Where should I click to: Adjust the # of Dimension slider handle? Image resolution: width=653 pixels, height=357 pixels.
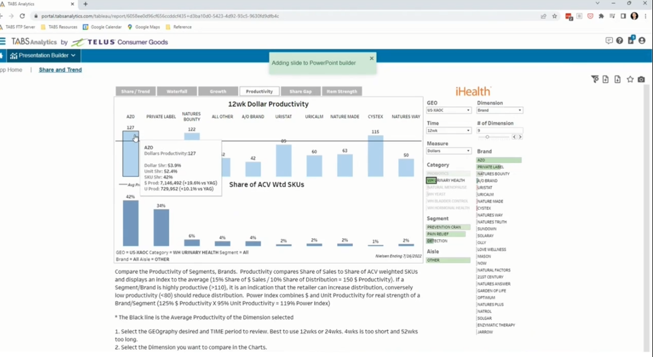pyautogui.click(x=487, y=137)
